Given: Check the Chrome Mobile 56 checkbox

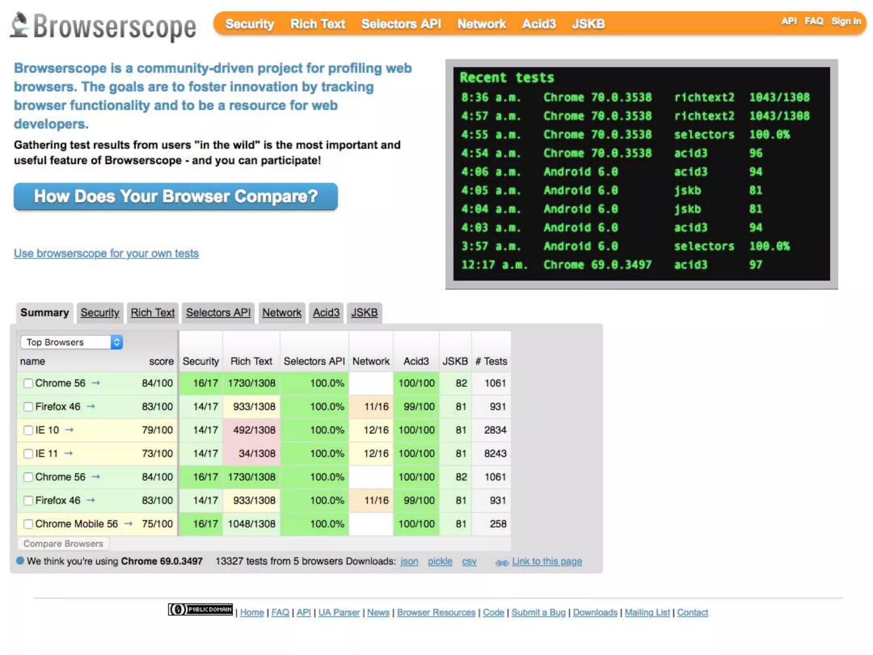Looking at the screenshot, I should [28, 524].
